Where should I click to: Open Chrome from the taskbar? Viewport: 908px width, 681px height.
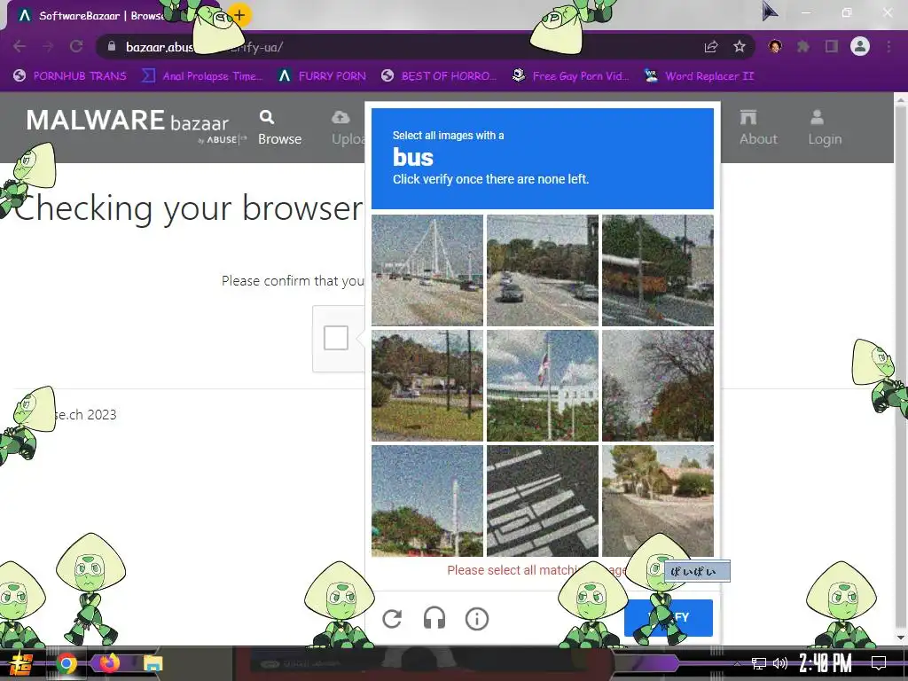tap(67, 663)
